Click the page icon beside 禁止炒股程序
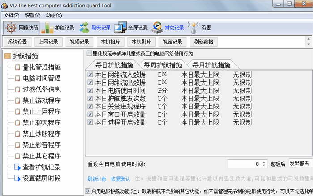This screenshot has height=196, width=313. click(17, 134)
